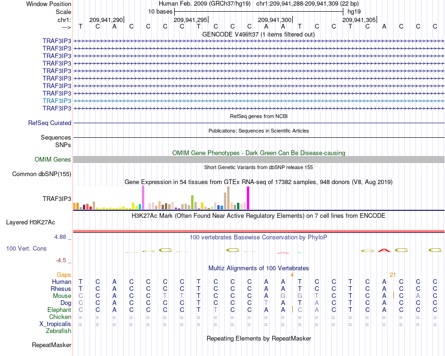
Task: Click the orange gap marker labeled 4
Action: pyautogui.click(x=292, y=275)
